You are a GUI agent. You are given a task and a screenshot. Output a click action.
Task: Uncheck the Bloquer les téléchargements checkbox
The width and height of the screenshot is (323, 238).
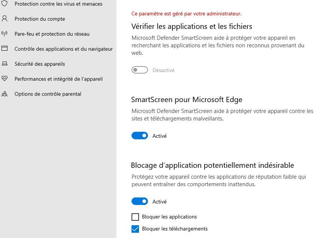coord(135,229)
